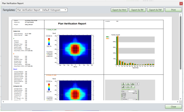The width and height of the screenshot is (184, 112).
Task: Open the Templates combo box
Action: coord(42,10)
